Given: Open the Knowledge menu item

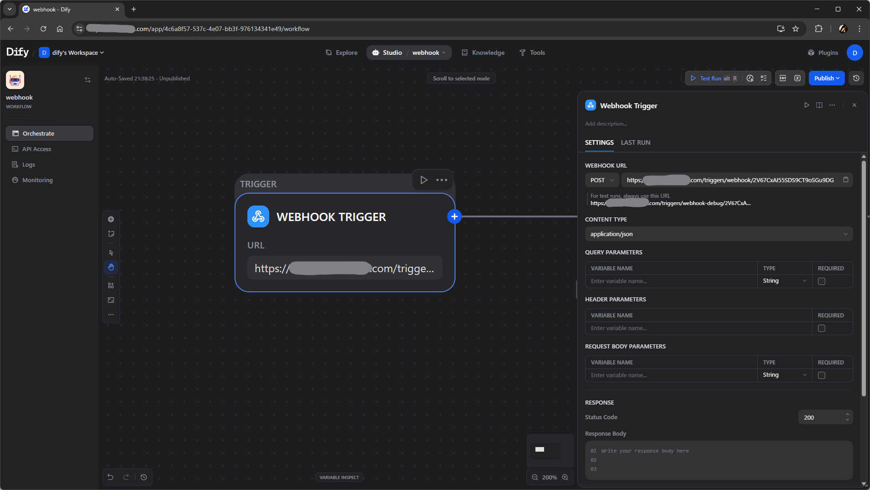Looking at the screenshot, I should [x=483, y=53].
